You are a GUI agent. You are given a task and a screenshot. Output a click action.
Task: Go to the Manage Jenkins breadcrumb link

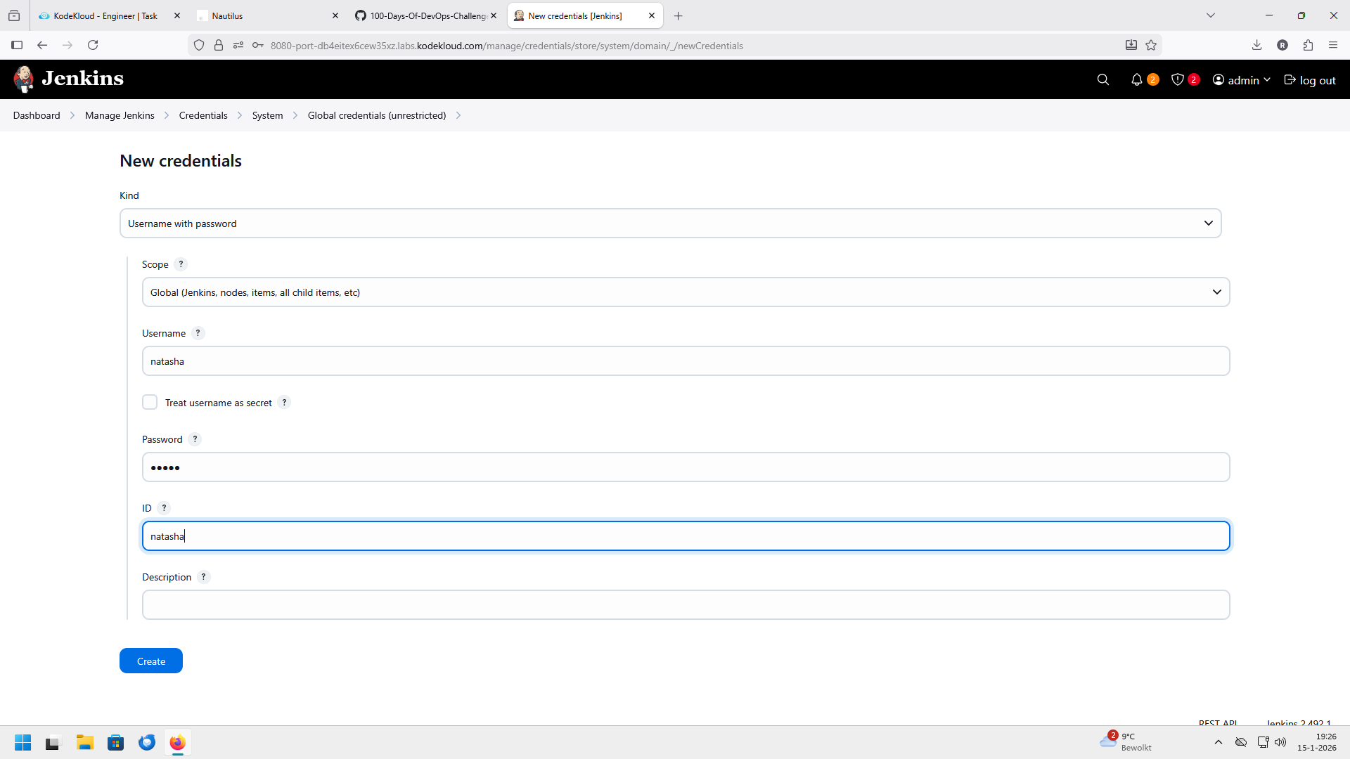pos(120,115)
